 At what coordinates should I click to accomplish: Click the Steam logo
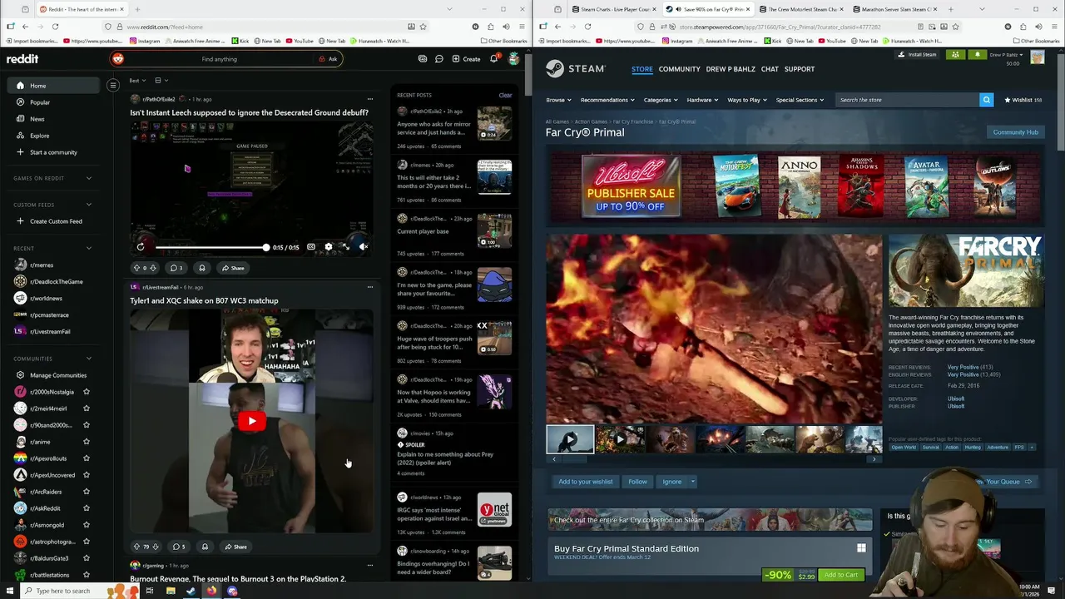click(x=576, y=69)
